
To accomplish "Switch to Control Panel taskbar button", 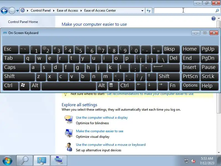I will (x=42, y=161).
